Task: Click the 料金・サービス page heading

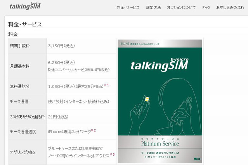Action: click(x=25, y=24)
